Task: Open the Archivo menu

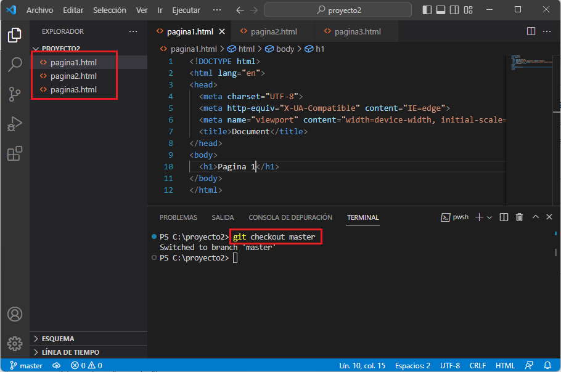Action: pyautogui.click(x=39, y=10)
